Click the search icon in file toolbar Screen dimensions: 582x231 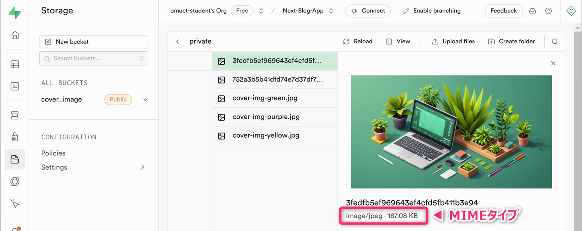pos(555,42)
